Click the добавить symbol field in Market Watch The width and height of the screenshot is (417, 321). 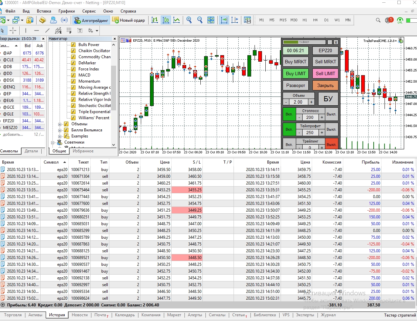click(14, 135)
